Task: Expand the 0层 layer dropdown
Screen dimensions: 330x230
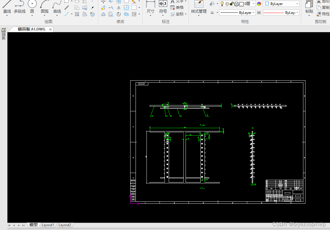Action: (253, 4)
